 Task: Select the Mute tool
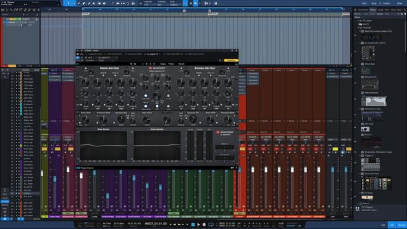[94, 3]
